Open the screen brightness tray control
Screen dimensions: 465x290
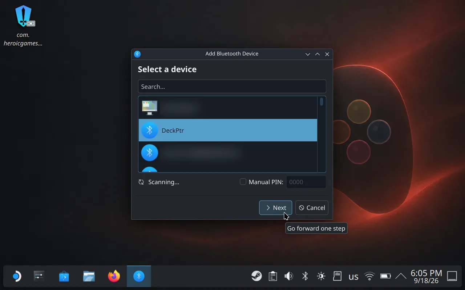point(321,276)
